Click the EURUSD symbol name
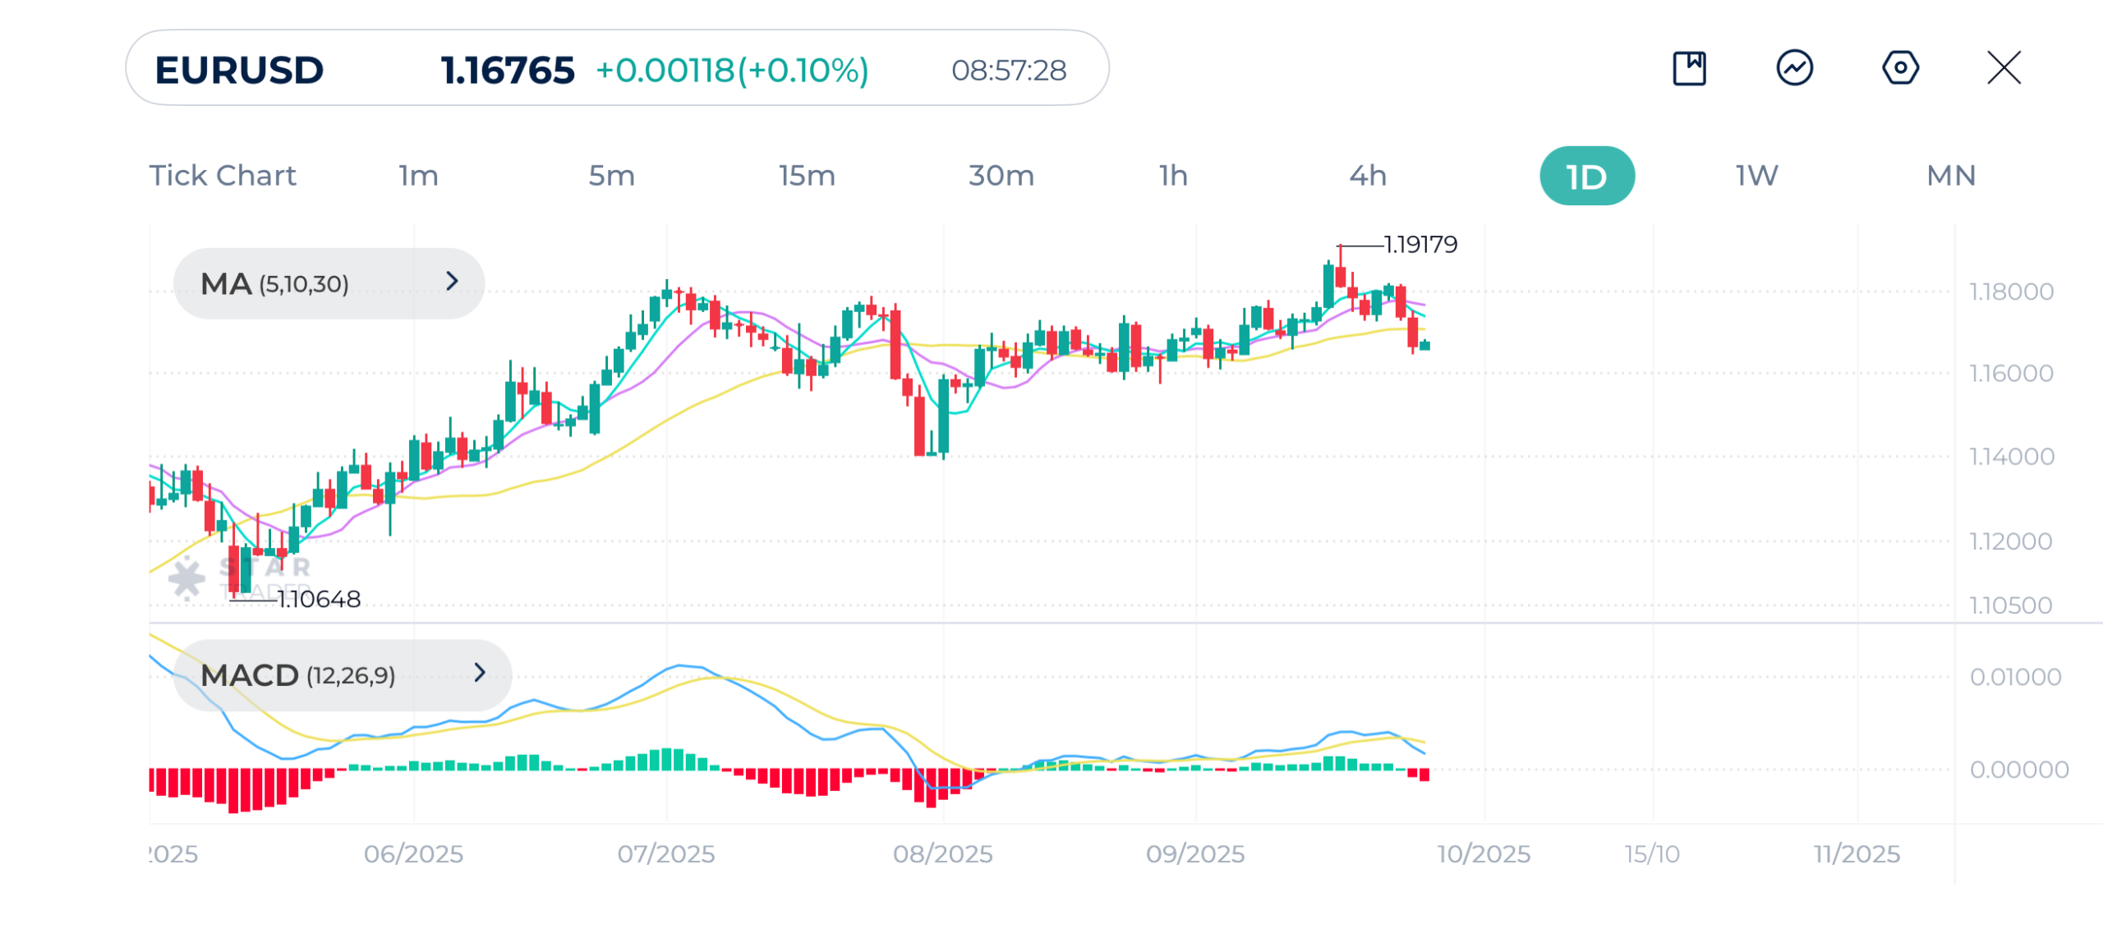The image size is (2103, 929). [x=239, y=70]
